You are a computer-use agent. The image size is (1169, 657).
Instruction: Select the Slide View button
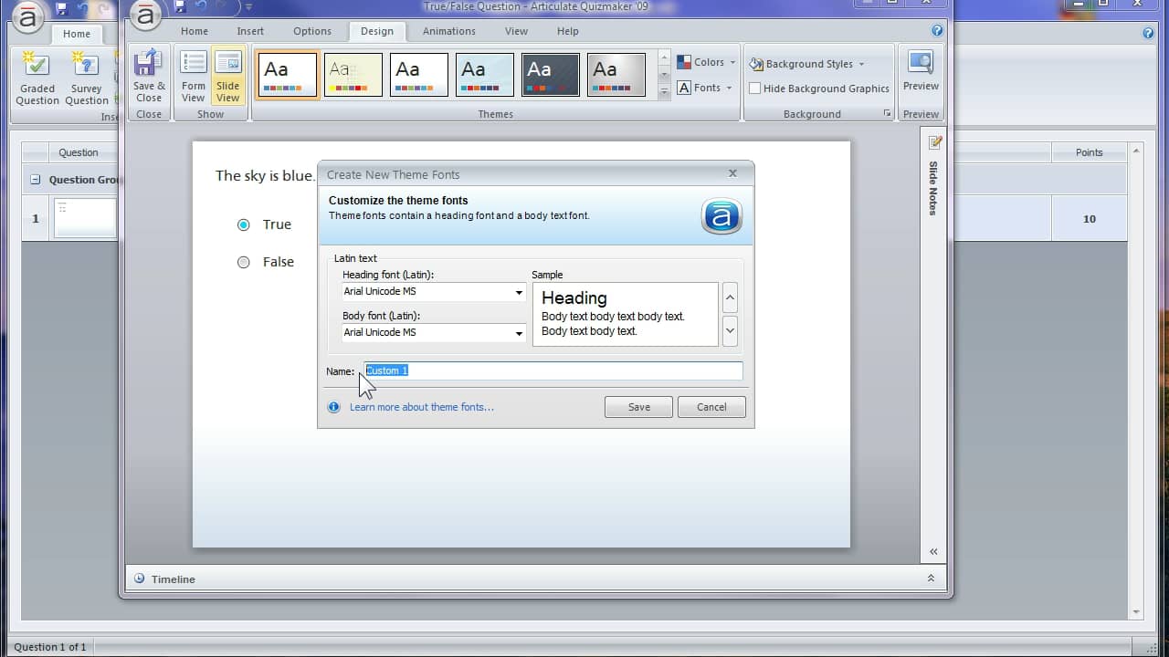228,76
